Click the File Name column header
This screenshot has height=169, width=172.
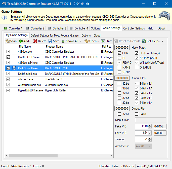click(x=31, y=47)
